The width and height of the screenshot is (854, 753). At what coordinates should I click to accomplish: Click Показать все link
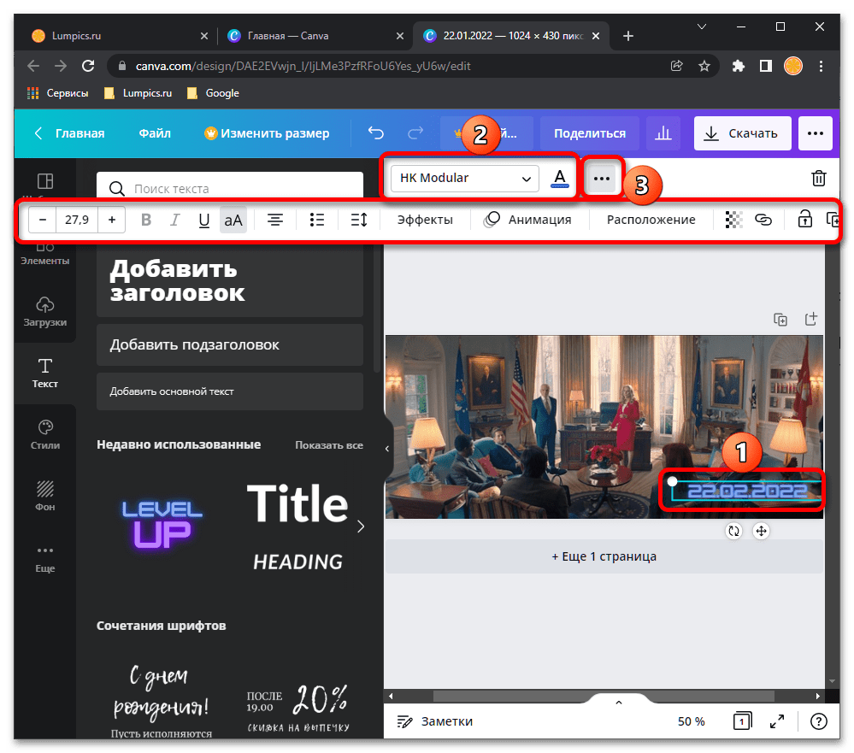tap(329, 444)
